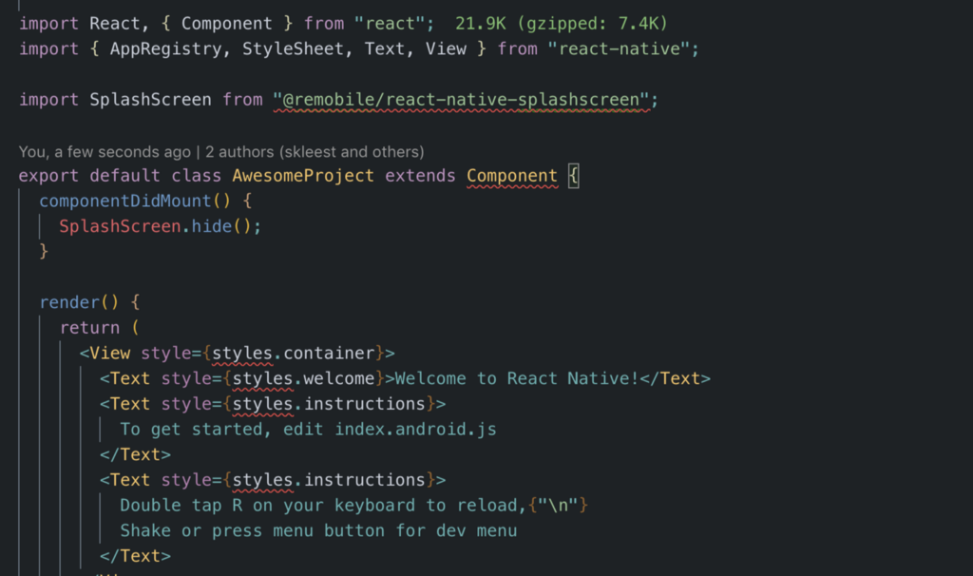Screen dimensions: 973x576
Task: Click the return keyword
Action: (x=89, y=328)
